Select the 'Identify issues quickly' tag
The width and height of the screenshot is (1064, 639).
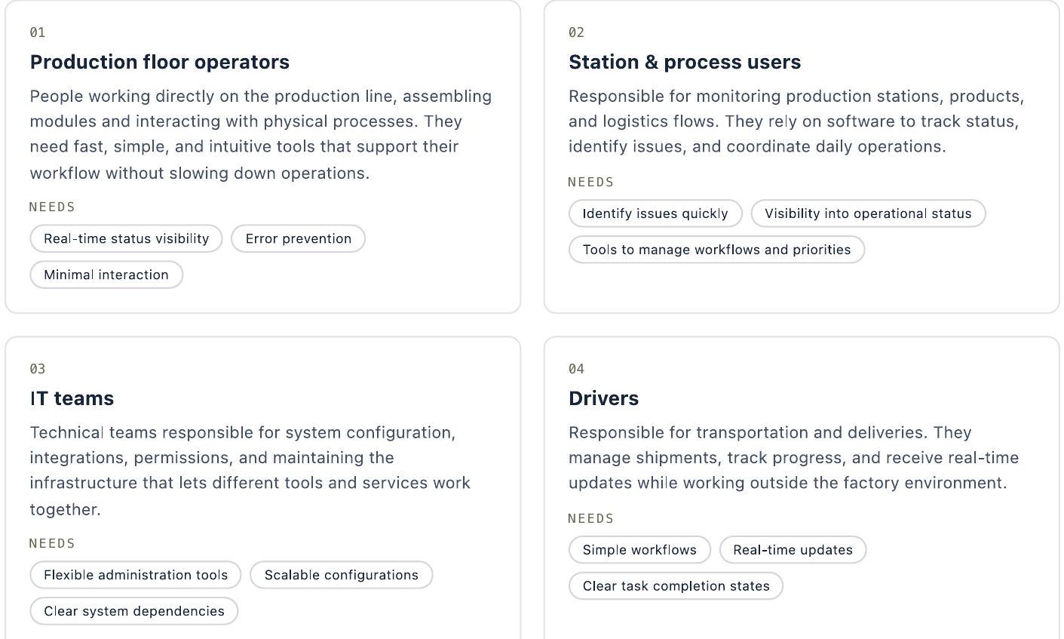pyautogui.click(x=655, y=214)
